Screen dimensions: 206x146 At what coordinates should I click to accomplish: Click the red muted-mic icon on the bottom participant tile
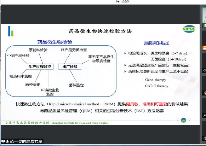click(x=205, y=138)
